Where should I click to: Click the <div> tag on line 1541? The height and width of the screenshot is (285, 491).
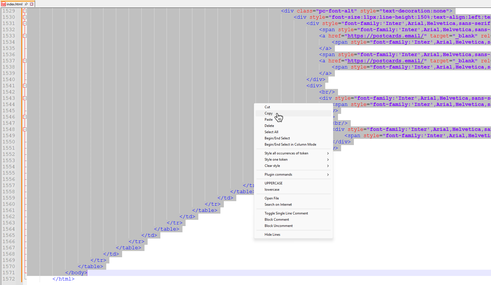[x=314, y=86]
